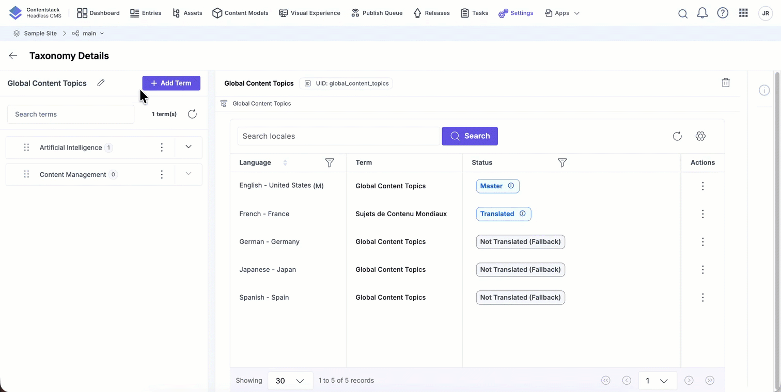The image size is (781, 392).
Task: Click the Search locales button
Action: (470, 136)
